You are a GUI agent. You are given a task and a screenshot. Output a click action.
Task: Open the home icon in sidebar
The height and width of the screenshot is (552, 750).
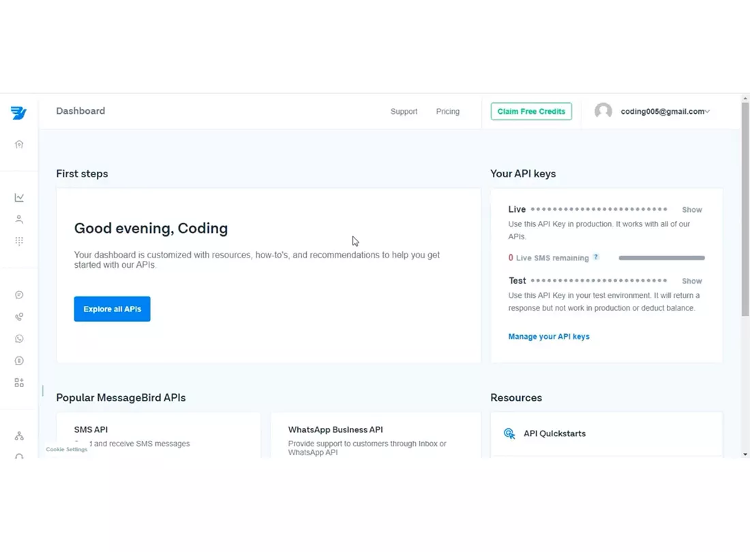tap(19, 144)
